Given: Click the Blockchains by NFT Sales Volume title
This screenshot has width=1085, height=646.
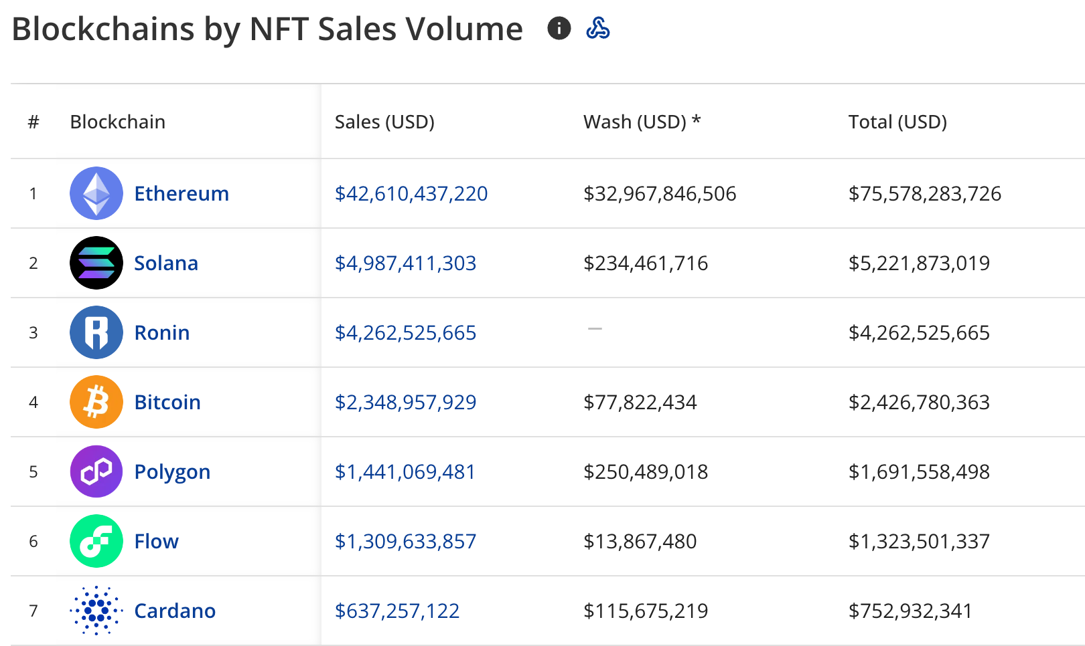Looking at the screenshot, I should 267,29.
